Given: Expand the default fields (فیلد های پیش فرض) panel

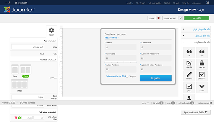Looking at the screenshot, I should click(x=196, y=29).
